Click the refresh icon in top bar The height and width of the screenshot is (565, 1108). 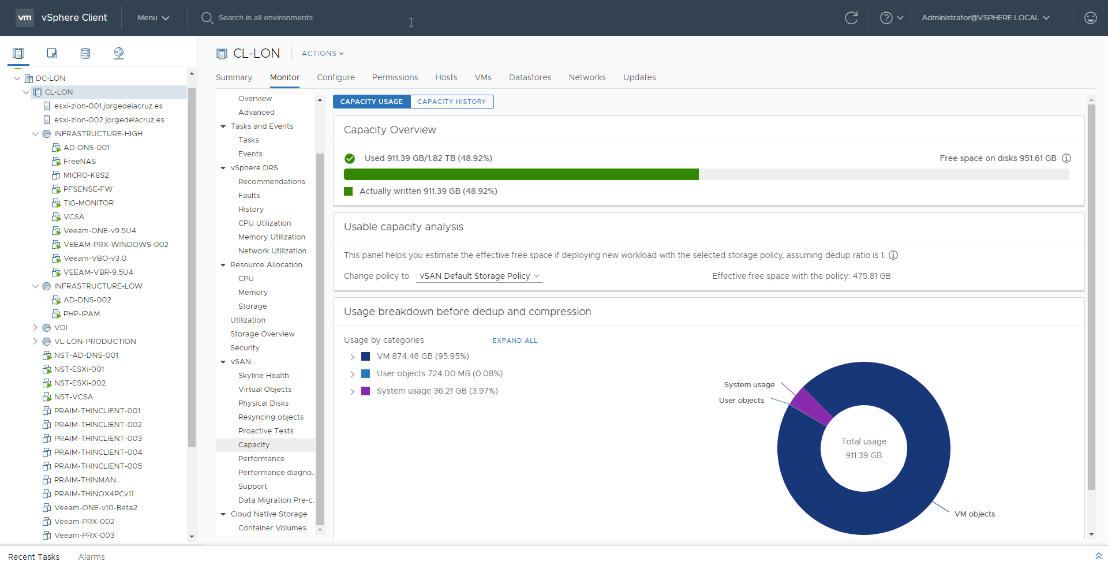851,18
